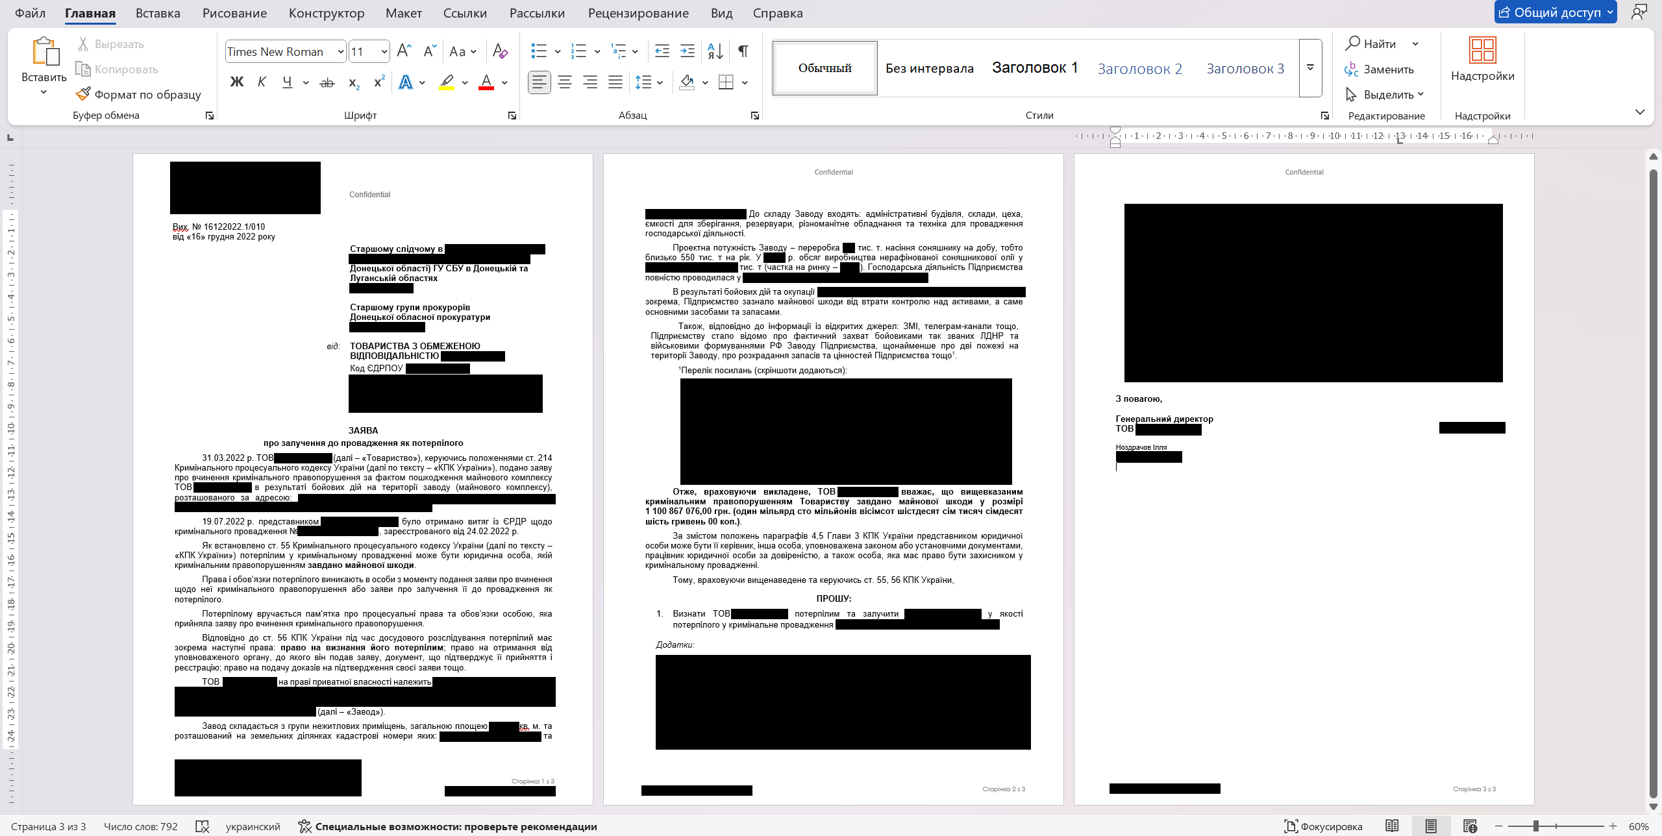Expand the change case (Aa) dropdown
Viewport: 1662px width, 836px height.
pos(473,52)
